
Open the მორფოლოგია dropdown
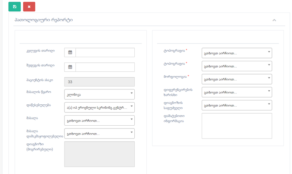[237, 79]
